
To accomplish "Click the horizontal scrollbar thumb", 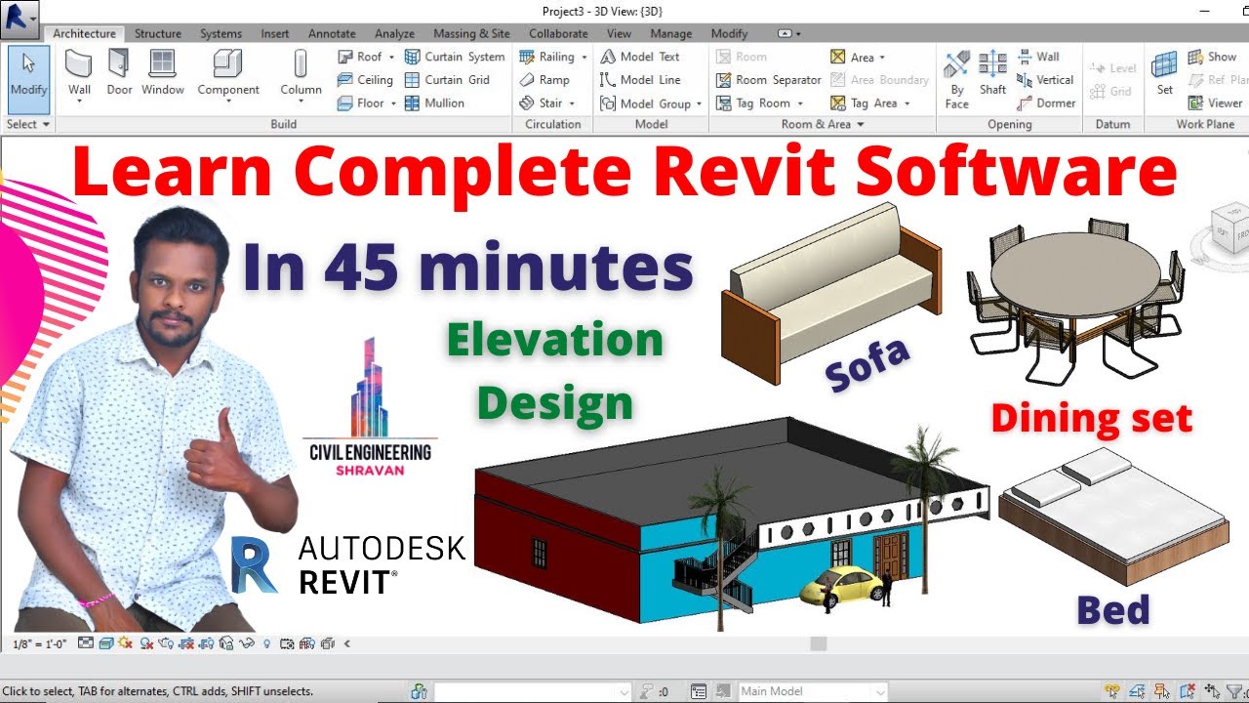I will tap(819, 643).
